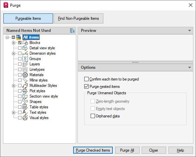Switch to Find Non-Purgeable Items tab
Viewport: 196px width, 157px height.
pos(79,18)
